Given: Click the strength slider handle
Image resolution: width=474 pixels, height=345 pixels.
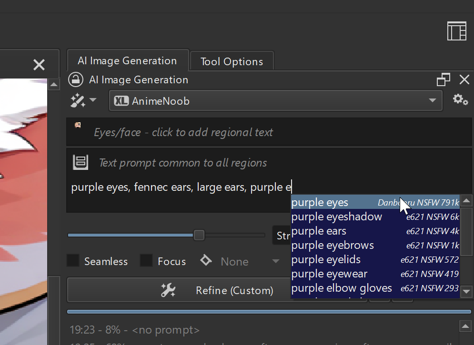Looking at the screenshot, I should click(199, 235).
